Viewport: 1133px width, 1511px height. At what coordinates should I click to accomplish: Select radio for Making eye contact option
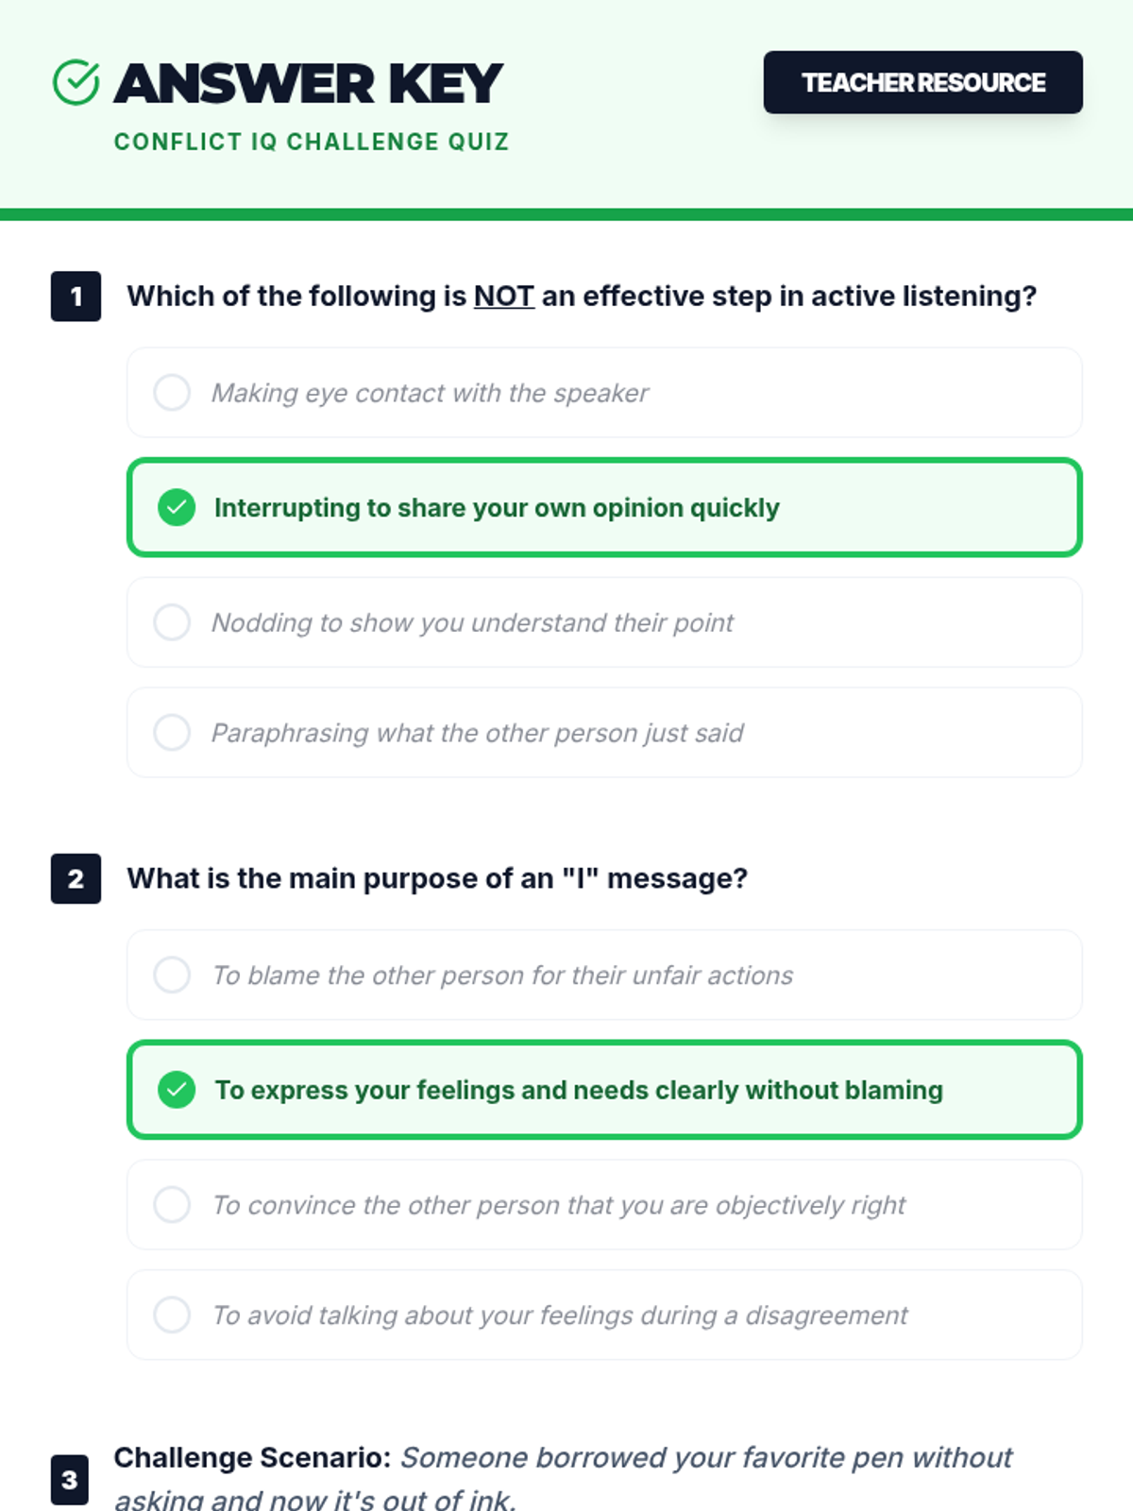[x=172, y=392]
